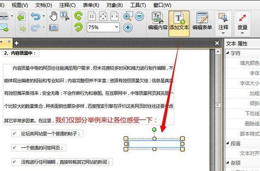260x171 pixels.
Task: Select the 脚本样式 property row
Action: 242,134
